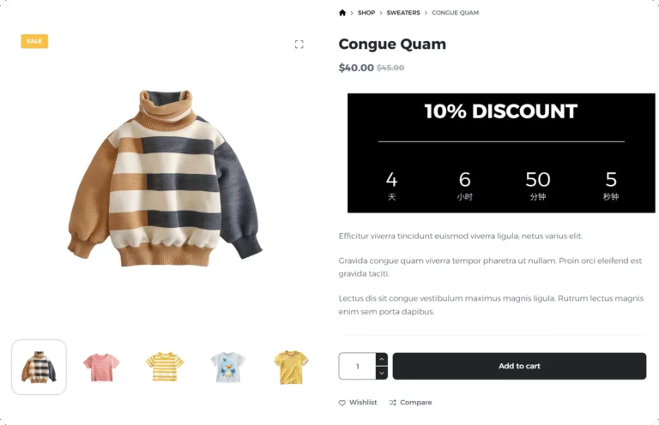The image size is (659, 425).
Task: Decrease quantity with down arrow
Action: (x=382, y=373)
